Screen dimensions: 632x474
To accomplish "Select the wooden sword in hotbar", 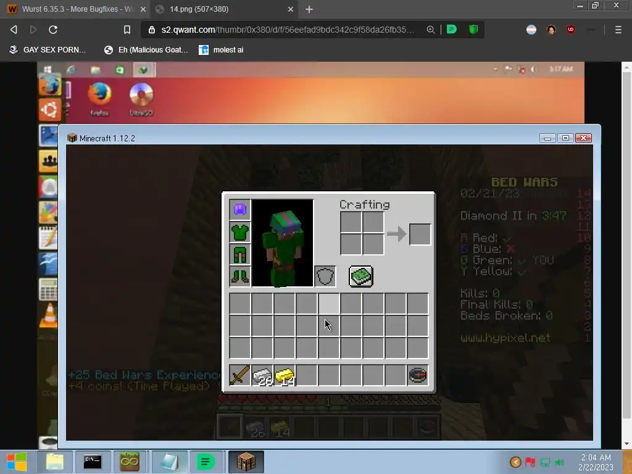I will tap(240, 375).
